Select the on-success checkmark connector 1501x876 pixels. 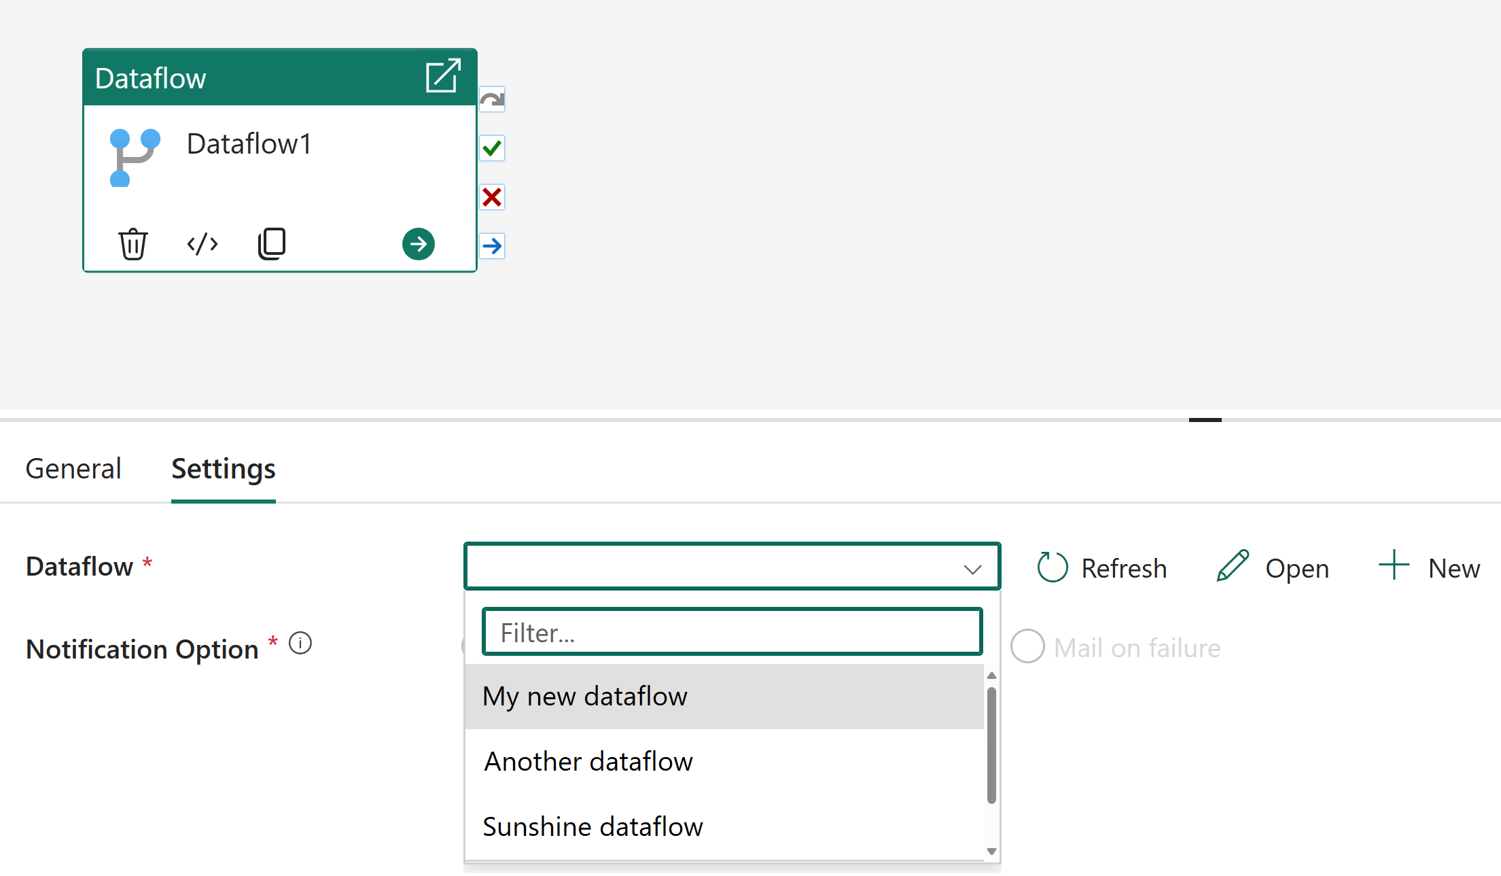pos(492,148)
